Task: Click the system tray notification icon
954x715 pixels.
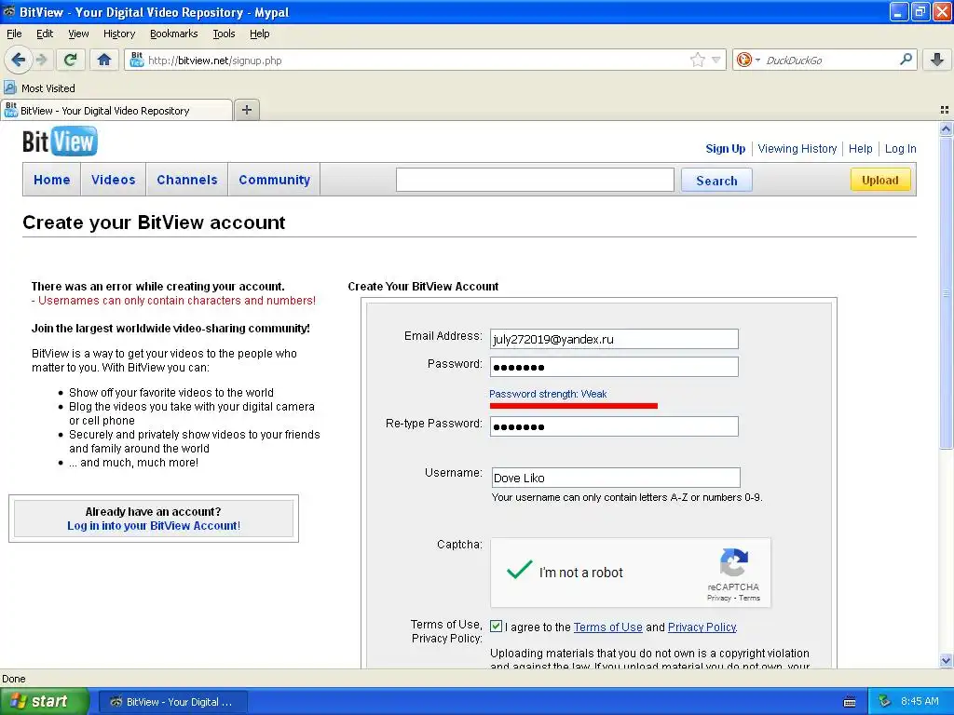Action: tap(885, 701)
